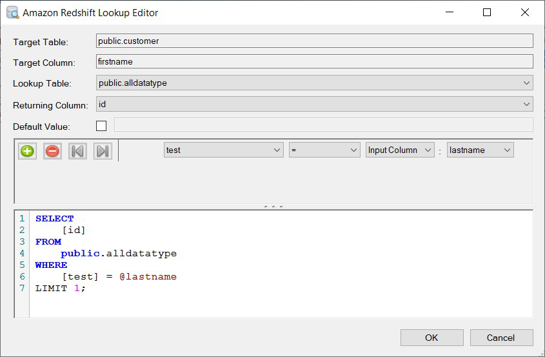Click the Cancel button
This screenshot has height=357, width=545.
(x=501, y=338)
